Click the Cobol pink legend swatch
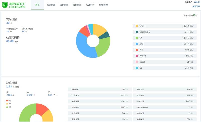Image resolution: width=201 pixels, height=122 pixels. click(x=137, y=62)
